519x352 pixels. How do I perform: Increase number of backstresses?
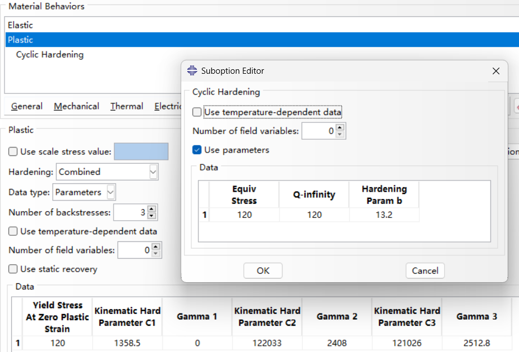click(x=152, y=209)
